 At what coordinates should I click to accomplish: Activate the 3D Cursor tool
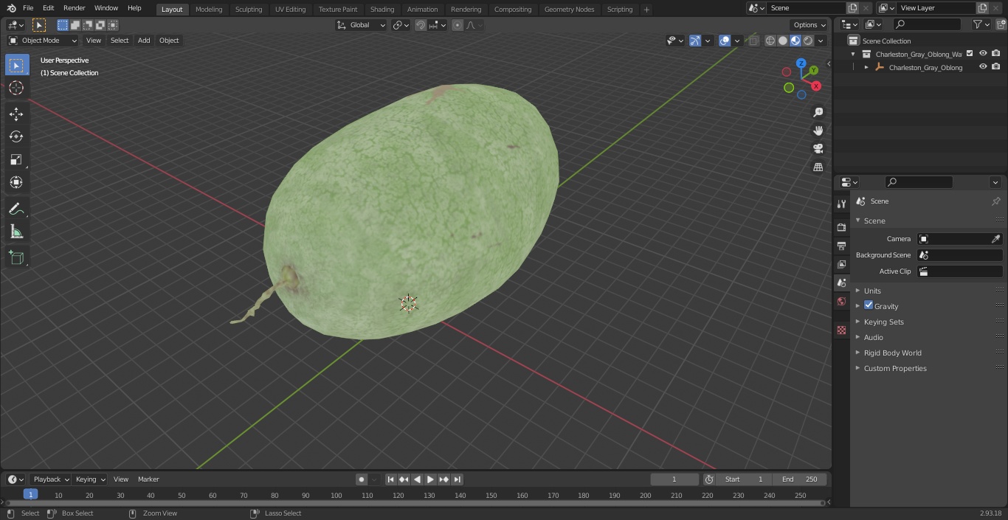point(16,88)
